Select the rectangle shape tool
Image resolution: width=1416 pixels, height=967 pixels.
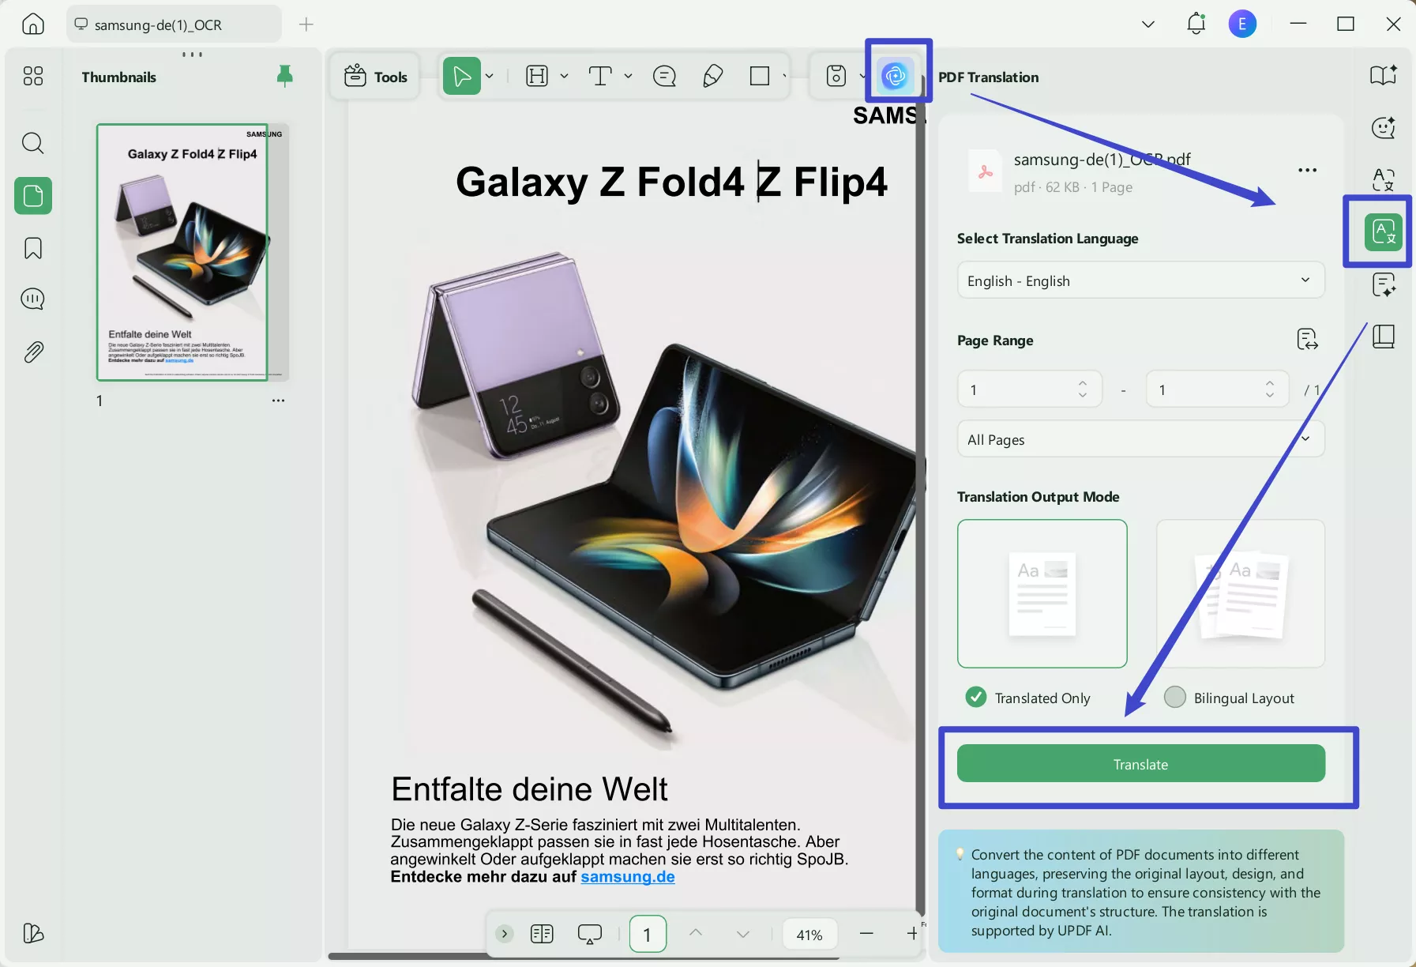tap(760, 76)
